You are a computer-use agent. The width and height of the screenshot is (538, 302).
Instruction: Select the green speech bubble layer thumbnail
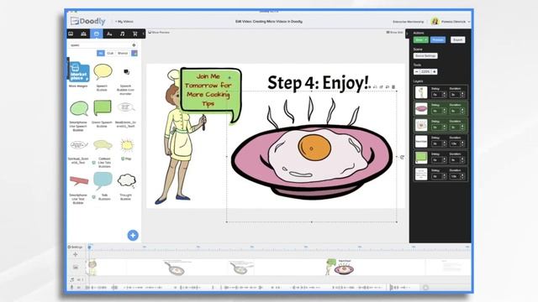tap(421, 158)
